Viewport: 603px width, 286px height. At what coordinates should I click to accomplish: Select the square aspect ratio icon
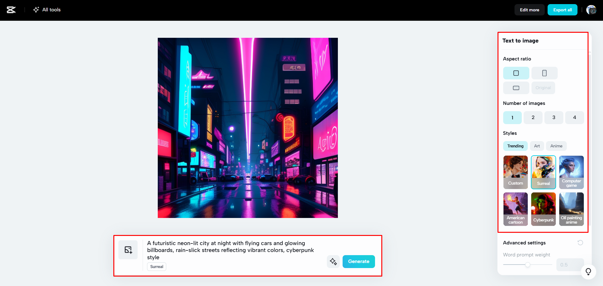516,73
